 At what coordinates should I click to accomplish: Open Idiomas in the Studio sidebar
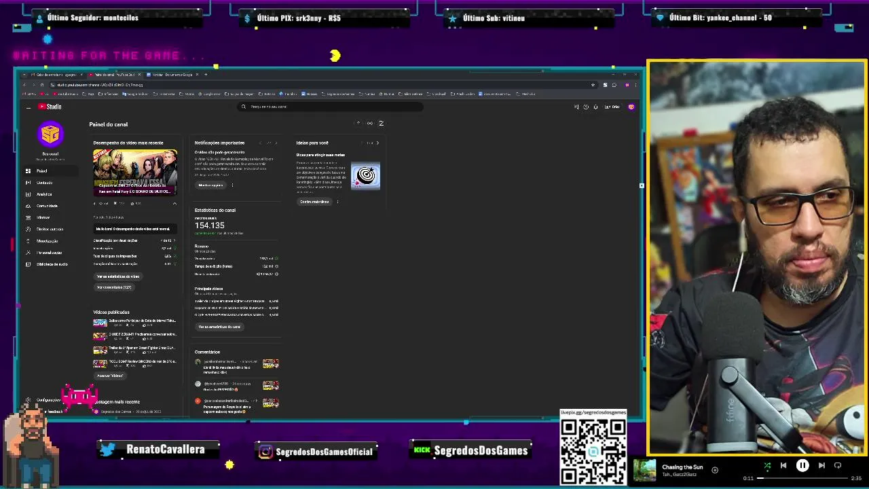50,217
